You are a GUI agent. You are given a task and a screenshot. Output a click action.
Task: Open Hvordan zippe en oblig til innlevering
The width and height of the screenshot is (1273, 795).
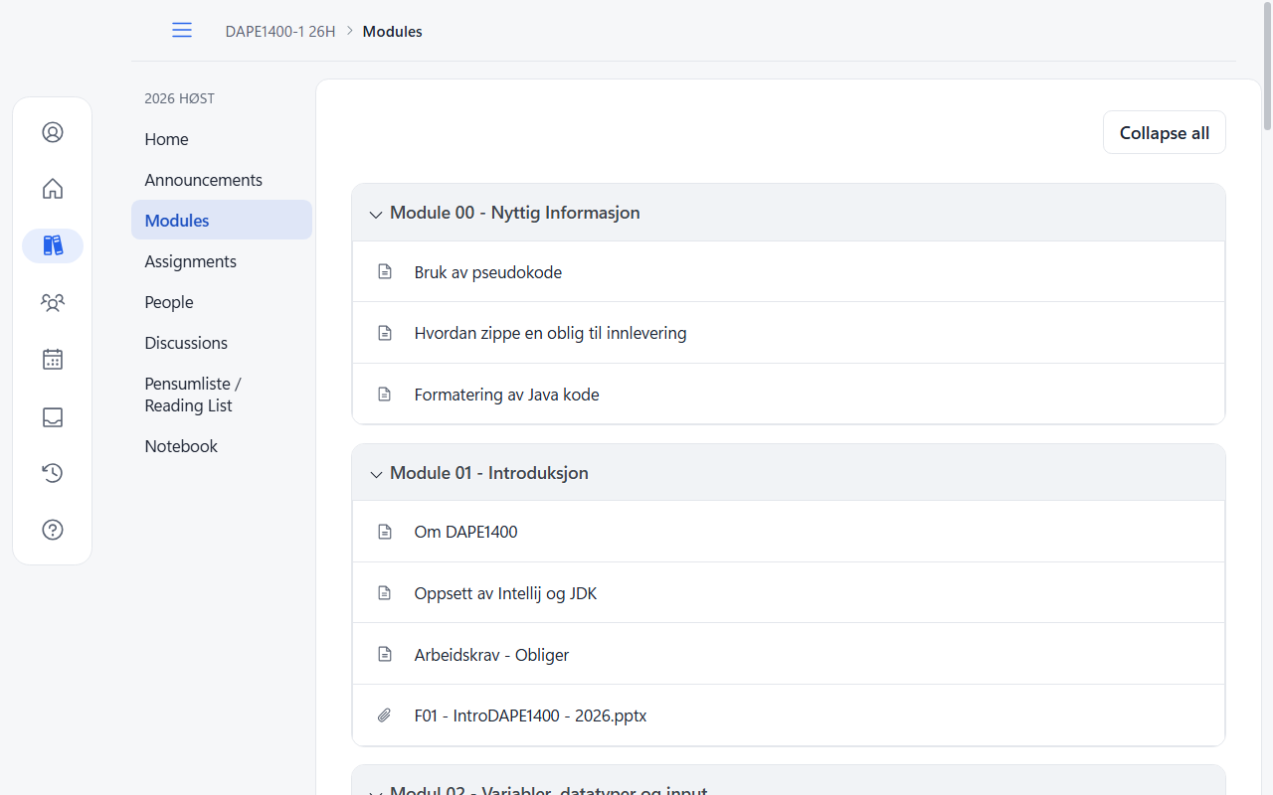pyautogui.click(x=551, y=333)
